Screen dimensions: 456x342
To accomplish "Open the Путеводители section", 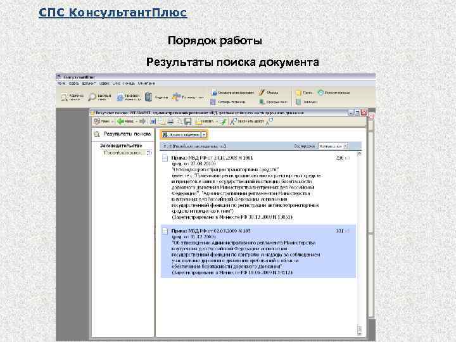I will coord(188,97).
